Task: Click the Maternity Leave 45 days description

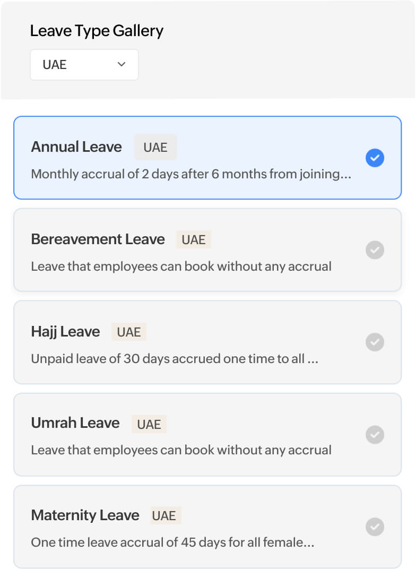Action: [172, 543]
